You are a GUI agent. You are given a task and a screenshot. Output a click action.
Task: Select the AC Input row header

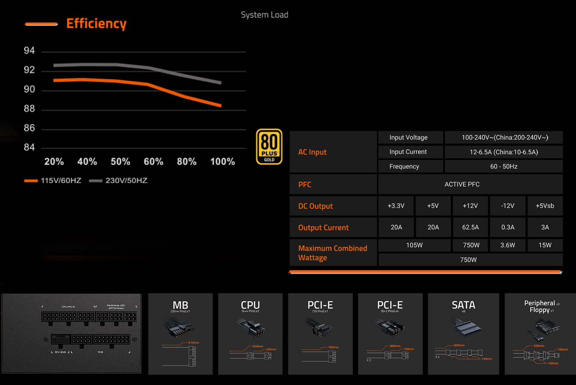tap(333, 152)
